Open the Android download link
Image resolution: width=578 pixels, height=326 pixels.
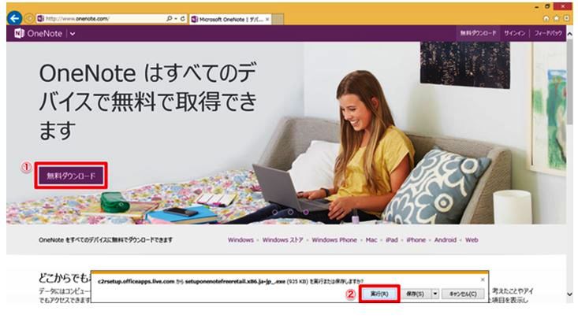pyautogui.click(x=446, y=240)
